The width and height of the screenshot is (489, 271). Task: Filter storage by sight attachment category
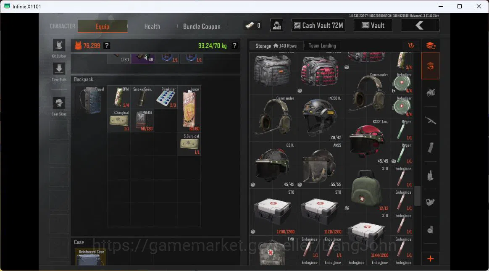[431, 203]
